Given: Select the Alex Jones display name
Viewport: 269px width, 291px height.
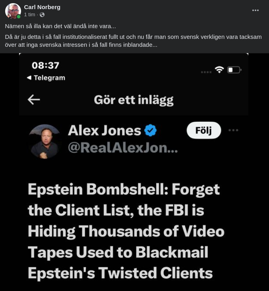Looking at the screenshot, I should pos(105,130).
